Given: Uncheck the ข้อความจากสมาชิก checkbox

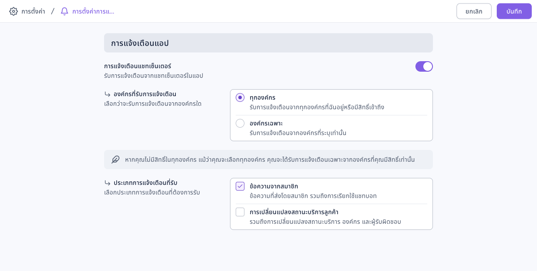Looking at the screenshot, I should pyautogui.click(x=240, y=186).
